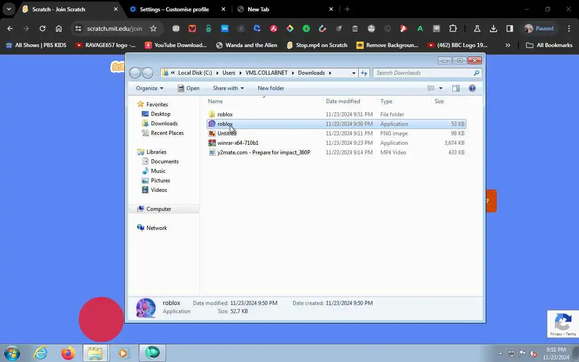This screenshot has width=579, height=362.
Task: Expand view options dropdown arrow
Action: 441,88
